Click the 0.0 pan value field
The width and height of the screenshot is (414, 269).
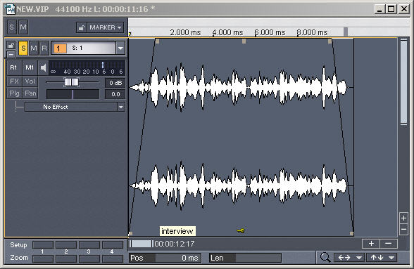coord(115,94)
